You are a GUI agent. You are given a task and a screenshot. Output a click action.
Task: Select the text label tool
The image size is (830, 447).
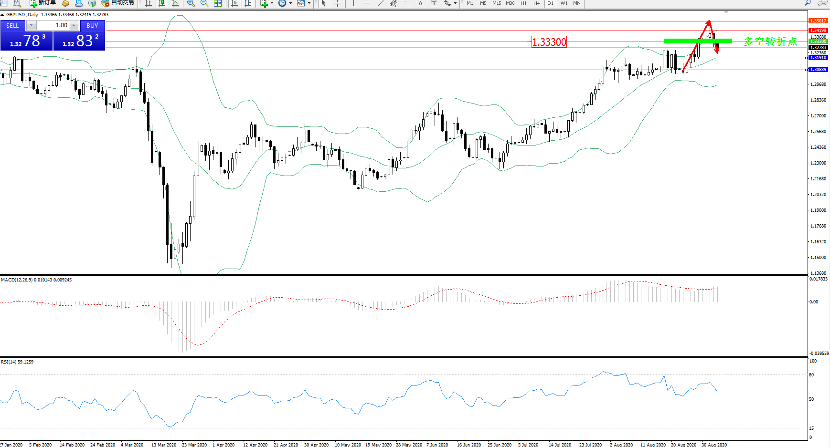pyautogui.click(x=420, y=3)
